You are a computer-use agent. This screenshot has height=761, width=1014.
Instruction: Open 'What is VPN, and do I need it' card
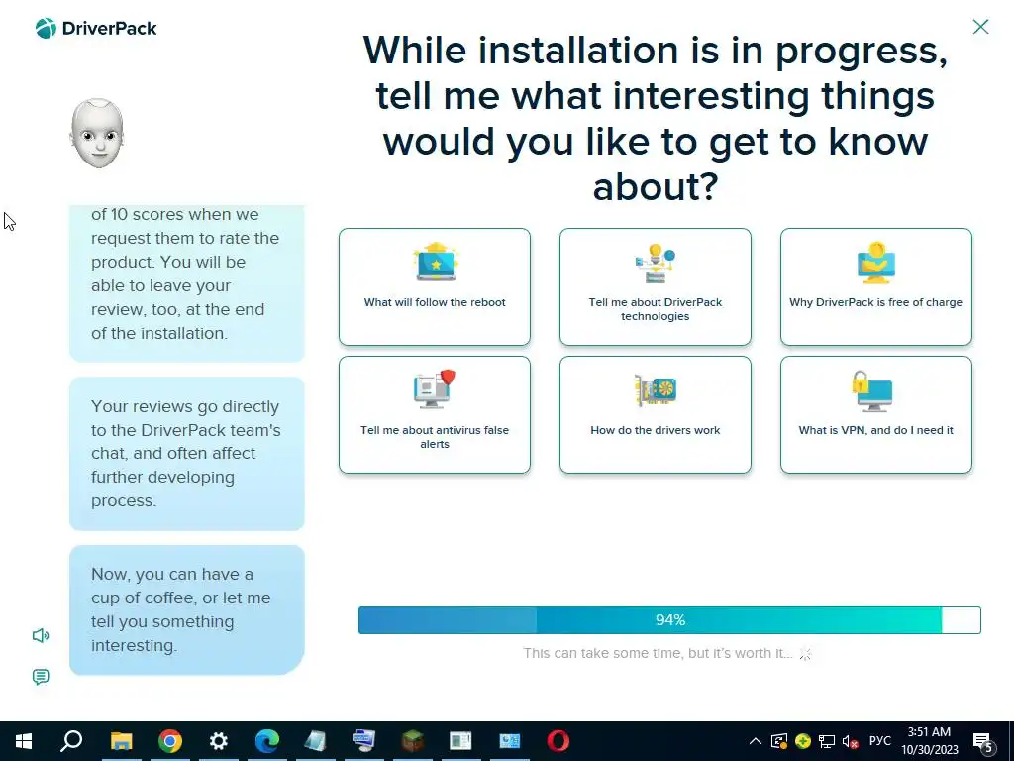[875, 415]
